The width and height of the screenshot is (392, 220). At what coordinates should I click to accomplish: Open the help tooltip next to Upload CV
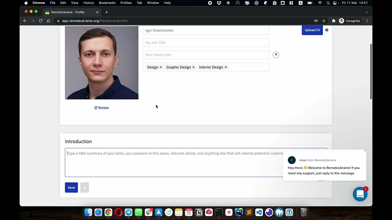tap(327, 30)
